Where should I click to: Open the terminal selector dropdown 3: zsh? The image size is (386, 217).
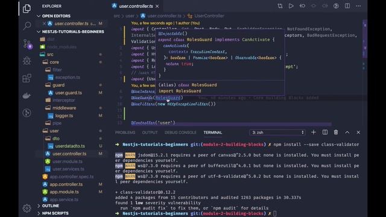coord(277,133)
